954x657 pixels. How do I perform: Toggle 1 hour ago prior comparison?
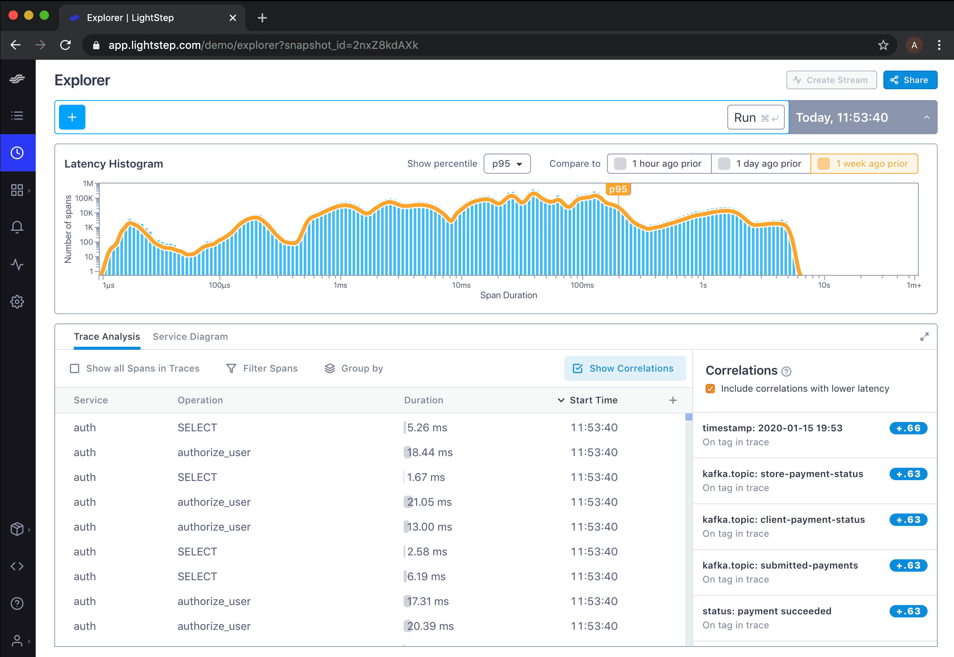[659, 163]
